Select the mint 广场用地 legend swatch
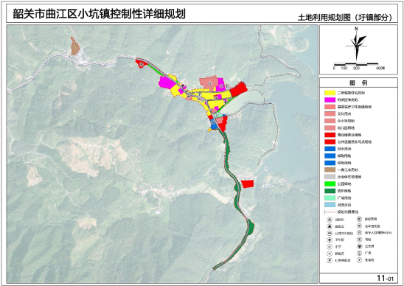Screen dimensions: 404x286 coord(330,198)
